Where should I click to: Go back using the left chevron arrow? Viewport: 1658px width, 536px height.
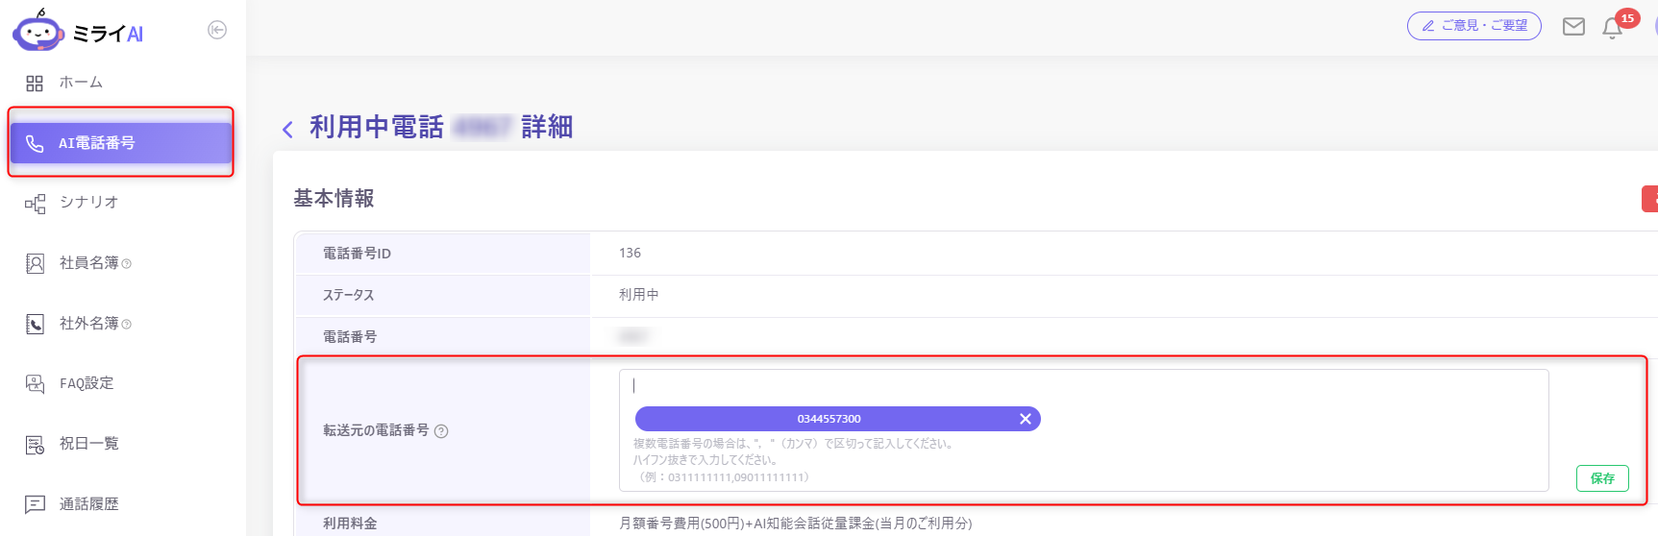coord(287,130)
